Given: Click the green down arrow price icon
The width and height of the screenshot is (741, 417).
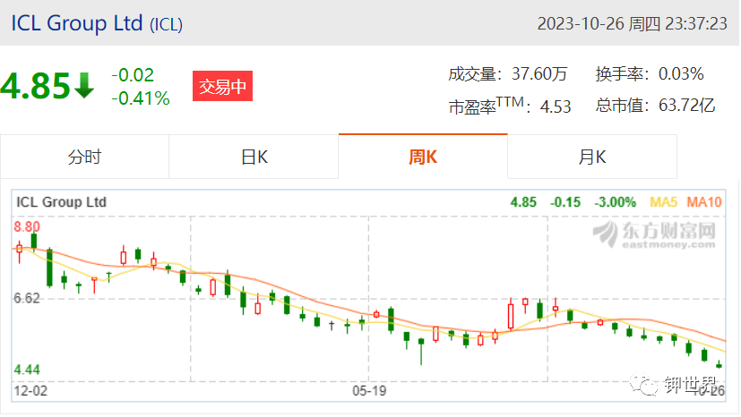Looking at the screenshot, I should (84, 85).
